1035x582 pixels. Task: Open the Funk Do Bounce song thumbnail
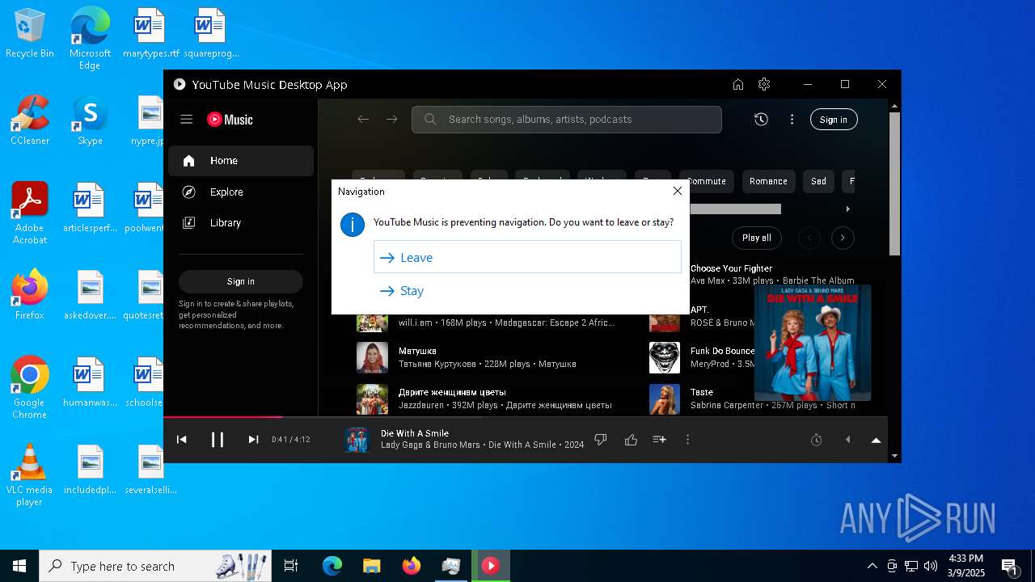point(665,356)
